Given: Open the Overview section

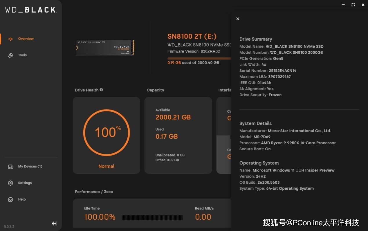Looking at the screenshot, I should (x=26, y=39).
